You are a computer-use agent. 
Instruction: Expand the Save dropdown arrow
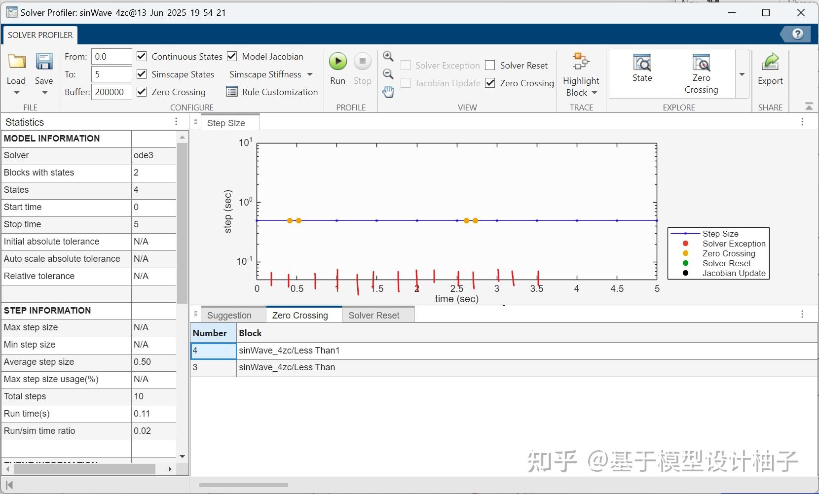[44, 93]
